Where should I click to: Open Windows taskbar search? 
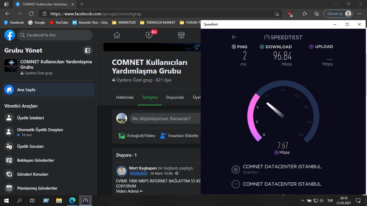pyautogui.click(x=19, y=200)
